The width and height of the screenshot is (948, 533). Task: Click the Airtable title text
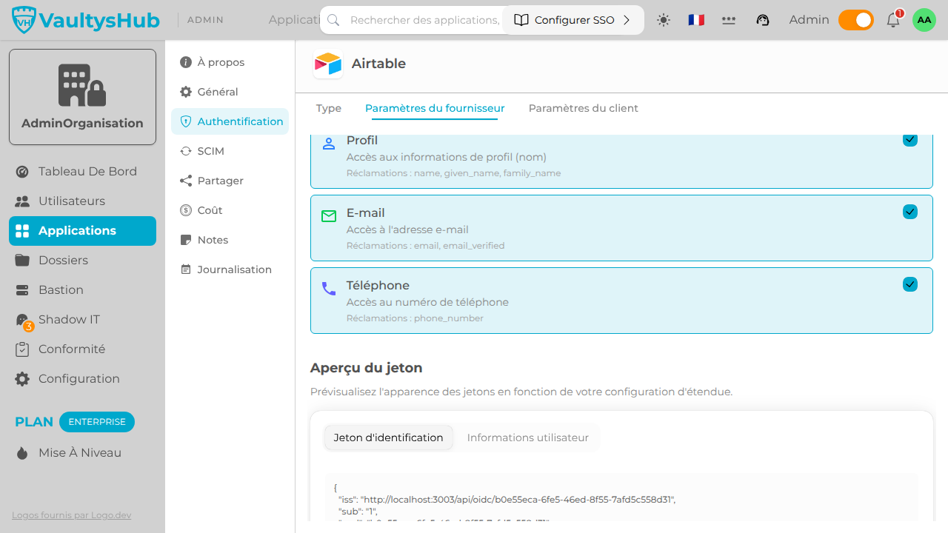coord(378,64)
